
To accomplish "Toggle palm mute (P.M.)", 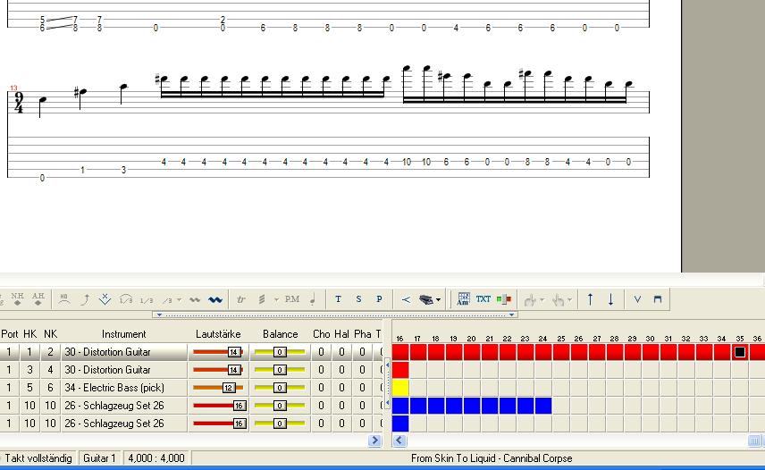I will coord(291,299).
